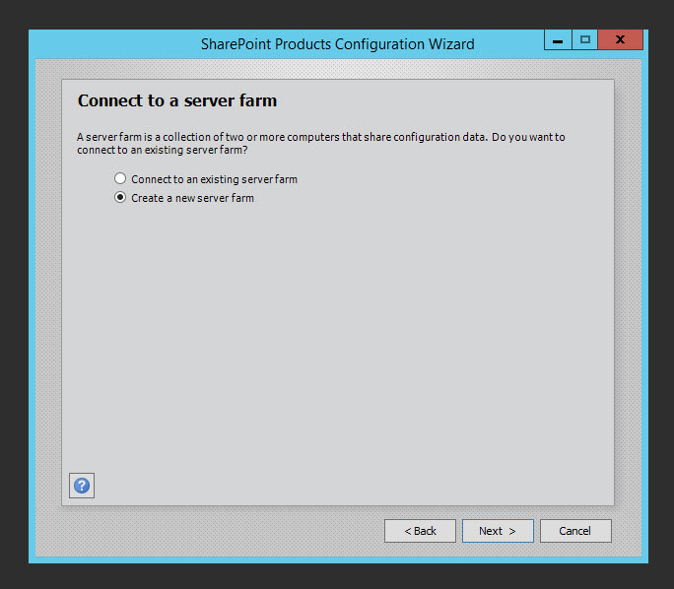The width and height of the screenshot is (674, 589).
Task: Maximize the Configuration Wizard window
Action: pyautogui.click(x=585, y=39)
